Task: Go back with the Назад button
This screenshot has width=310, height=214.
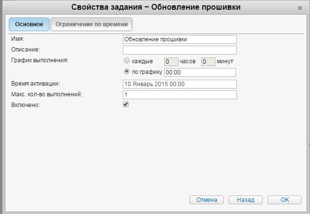Action: click(x=245, y=200)
